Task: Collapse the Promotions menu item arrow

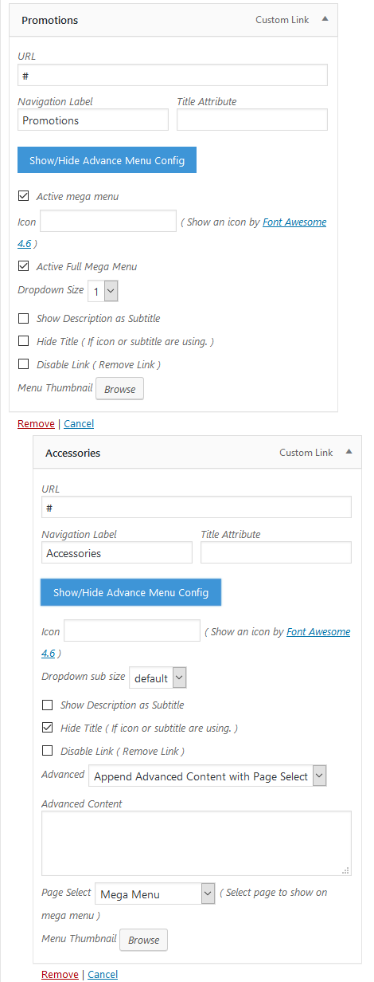Action: (325, 19)
